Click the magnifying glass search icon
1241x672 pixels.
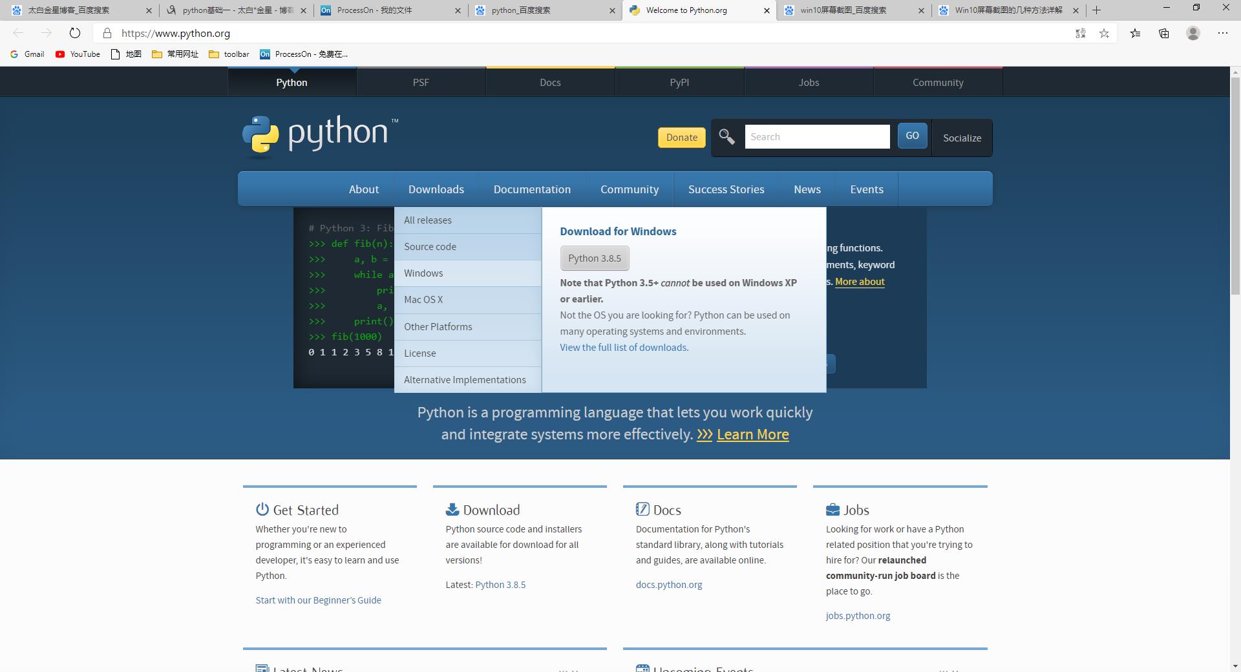(727, 137)
